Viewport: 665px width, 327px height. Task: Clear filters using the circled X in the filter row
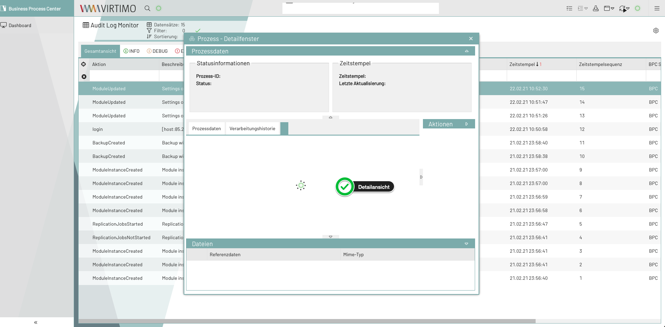[x=84, y=76]
